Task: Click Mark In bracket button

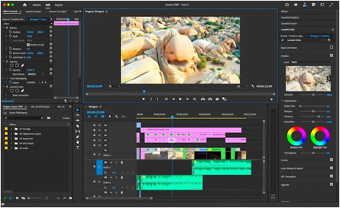Action: click(151, 99)
